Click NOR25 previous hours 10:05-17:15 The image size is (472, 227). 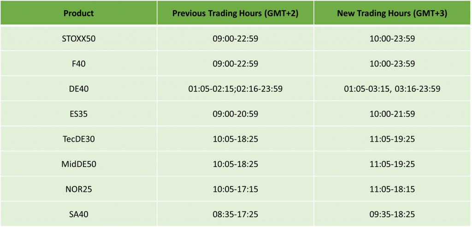[x=235, y=188]
